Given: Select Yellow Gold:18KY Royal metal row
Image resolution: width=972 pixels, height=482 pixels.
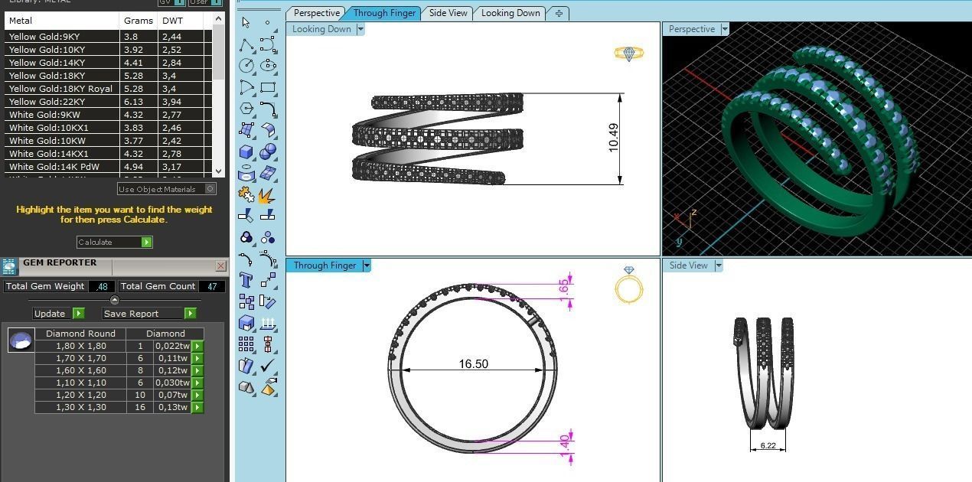Looking at the screenshot, I should click(107, 89).
